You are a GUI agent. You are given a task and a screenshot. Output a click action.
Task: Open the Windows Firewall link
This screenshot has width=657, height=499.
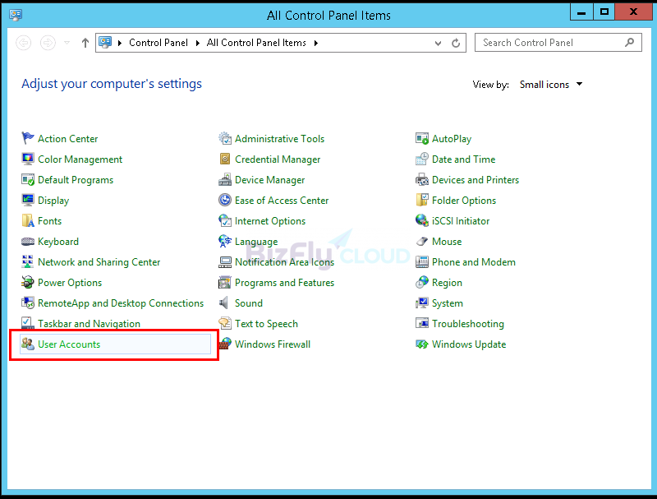click(x=273, y=344)
